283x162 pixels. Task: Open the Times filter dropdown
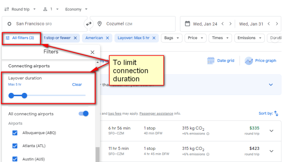pyautogui.click(x=220, y=38)
